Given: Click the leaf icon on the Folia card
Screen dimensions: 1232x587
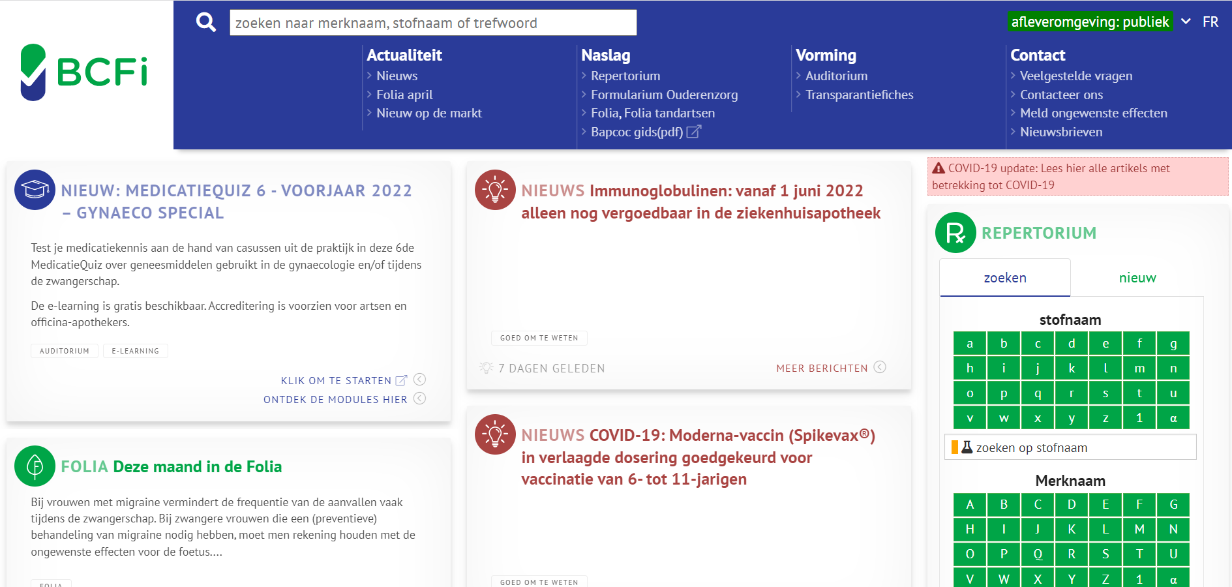Looking at the screenshot, I should [x=34, y=466].
